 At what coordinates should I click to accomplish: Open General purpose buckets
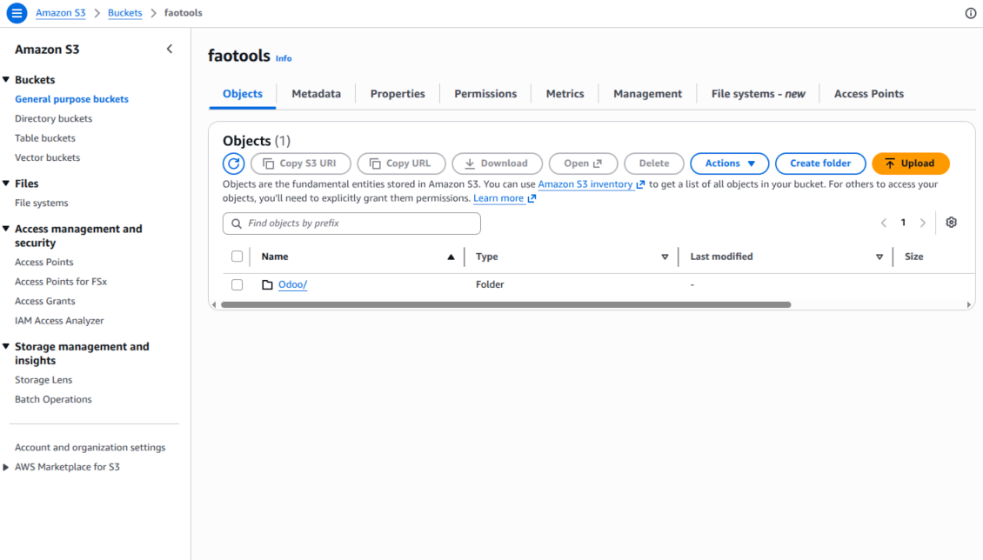[71, 99]
